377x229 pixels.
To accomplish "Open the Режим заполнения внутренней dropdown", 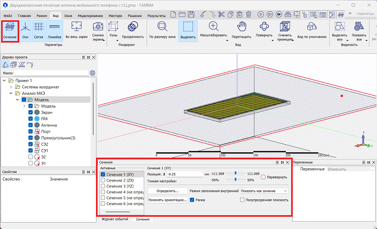I will click(264, 190).
